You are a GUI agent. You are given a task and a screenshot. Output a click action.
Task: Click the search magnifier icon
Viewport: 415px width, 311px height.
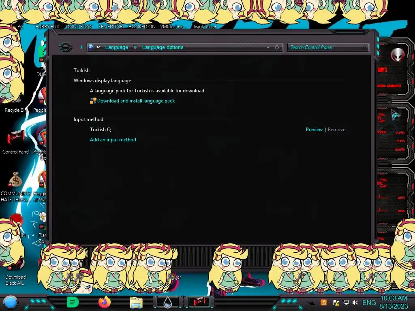(x=364, y=47)
